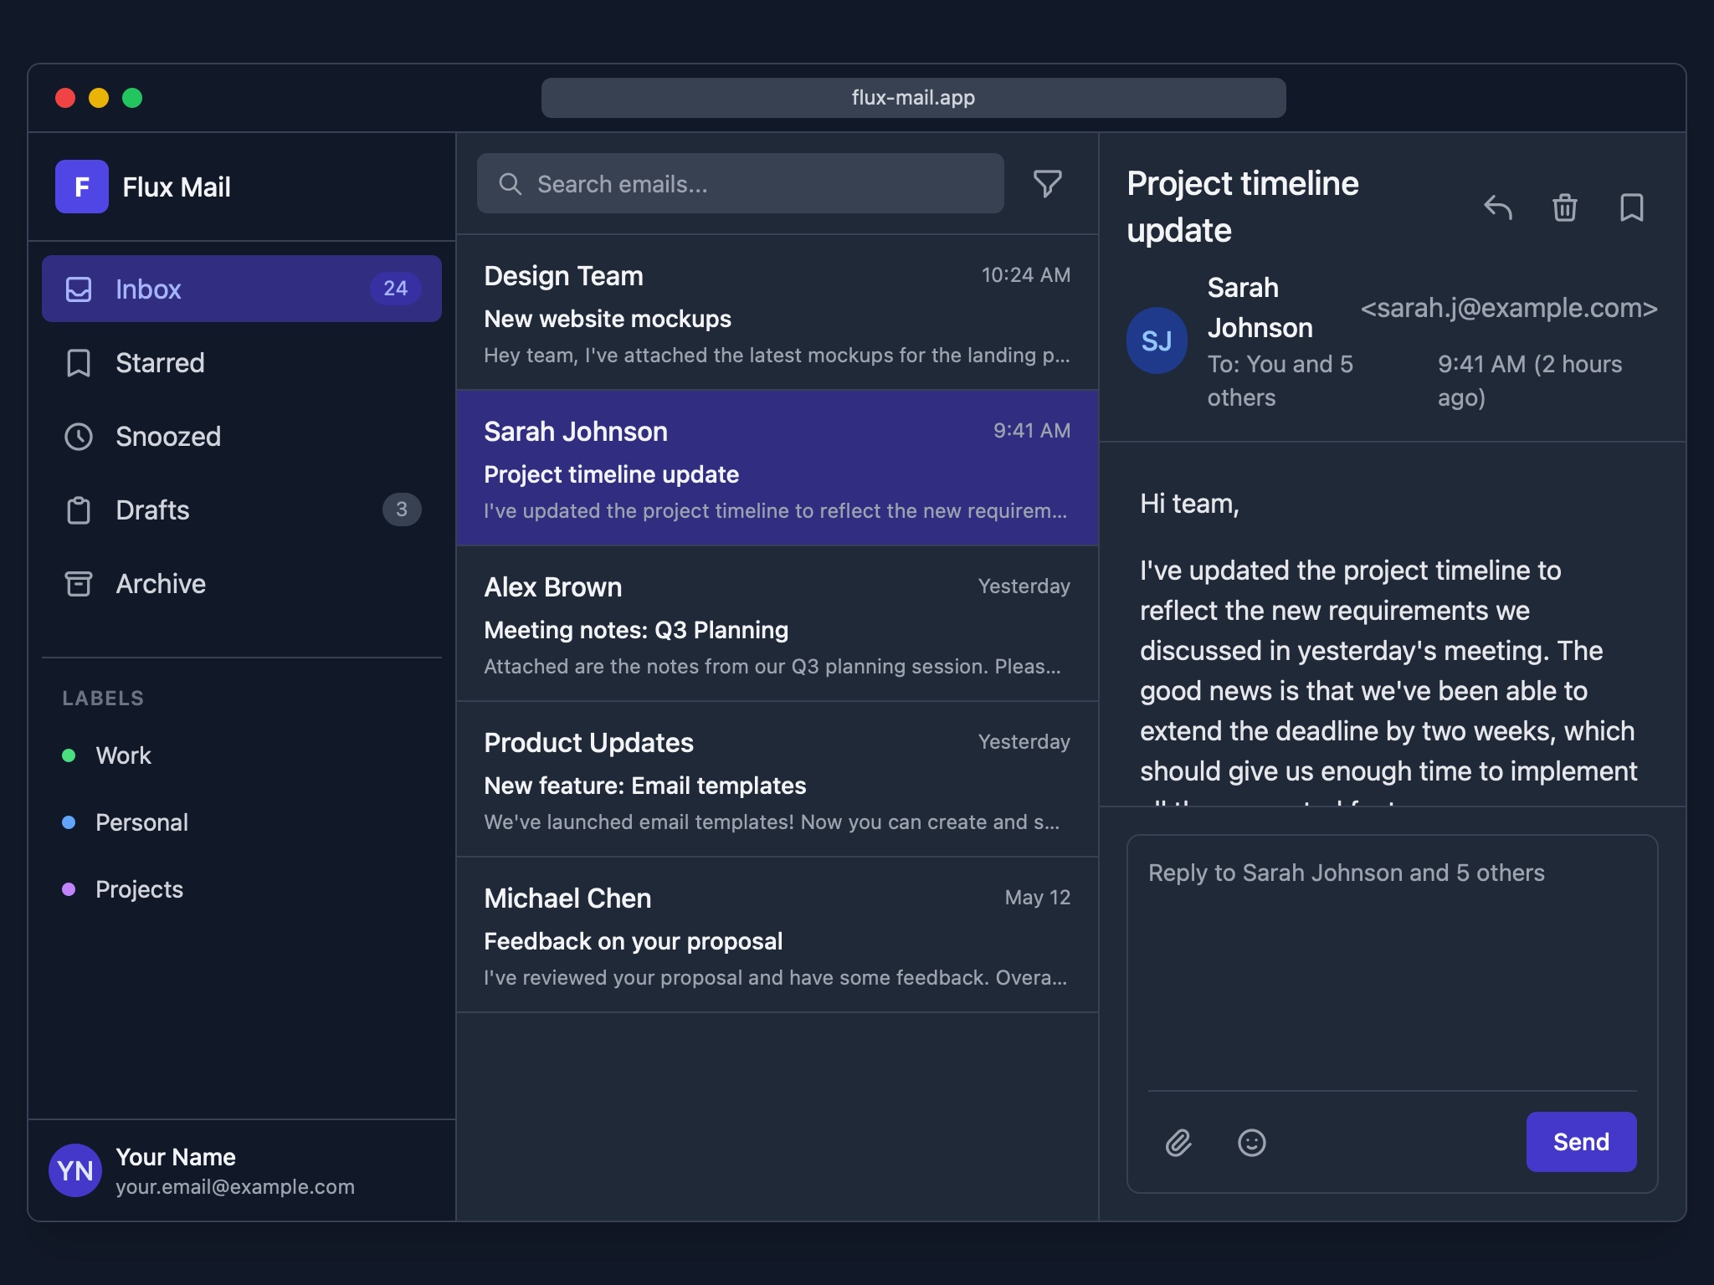The width and height of the screenshot is (1714, 1285).
Task: Delete this email with the trash icon
Action: (x=1564, y=208)
